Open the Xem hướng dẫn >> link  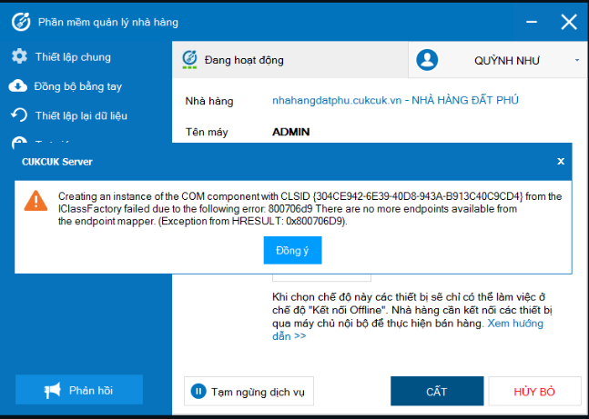pyautogui.click(x=408, y=330)
